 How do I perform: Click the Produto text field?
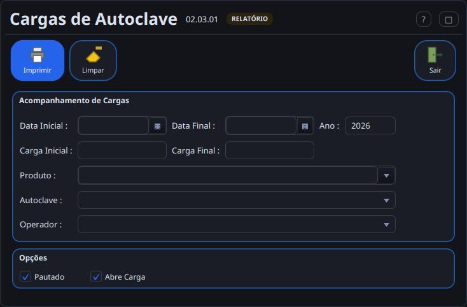click(x=228, y=176)
